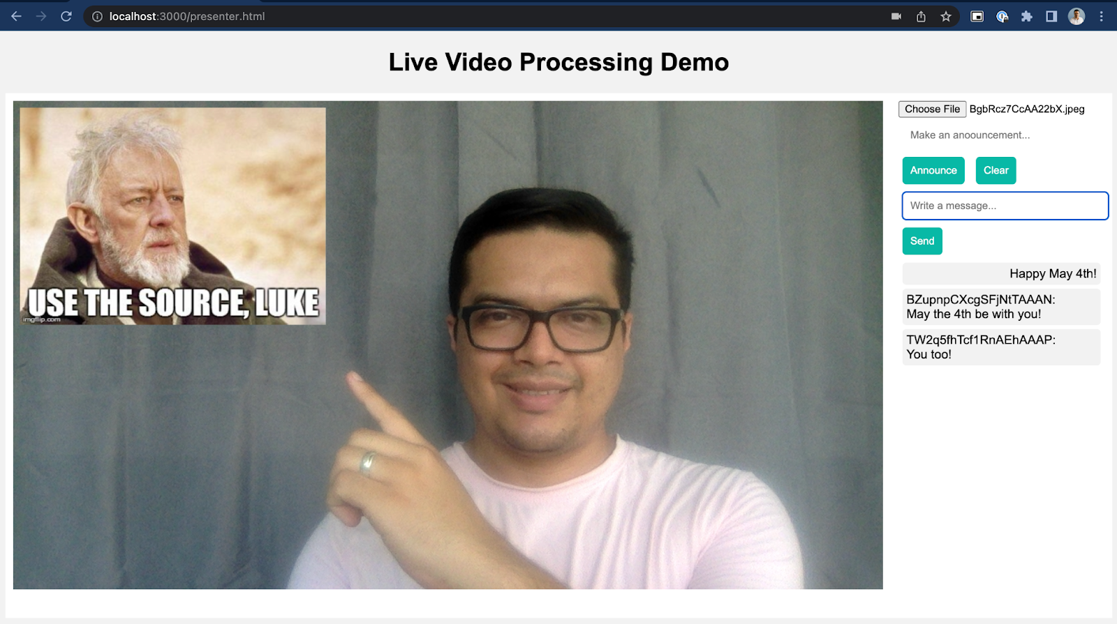Image resolution: width=1117 pixels, height=624 pixels.
Task: Click the localhost URL in address bar
Action: [187, 16]
